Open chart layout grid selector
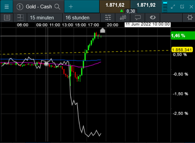This screenshot has height=143, width=195. 20,18
